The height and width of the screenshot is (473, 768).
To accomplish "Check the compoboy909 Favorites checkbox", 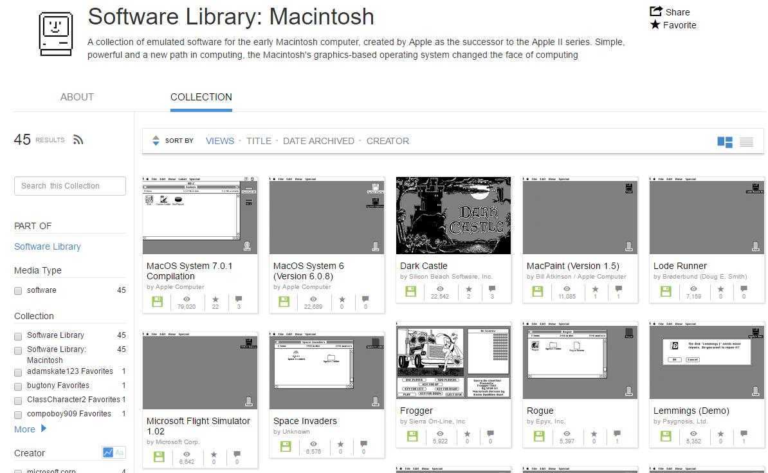I will pyautogui.click(x=18, y=414).
